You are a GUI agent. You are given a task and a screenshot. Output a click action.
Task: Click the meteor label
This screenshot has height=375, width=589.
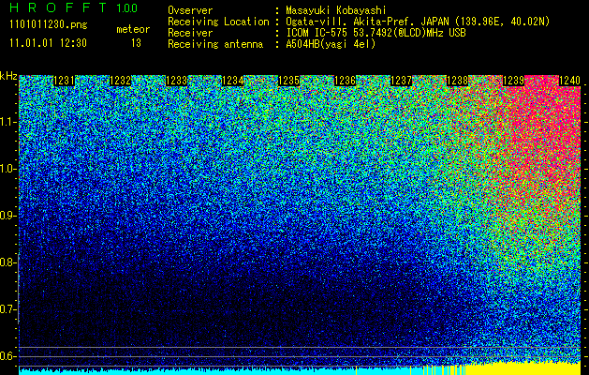click(x=133, y=29)
